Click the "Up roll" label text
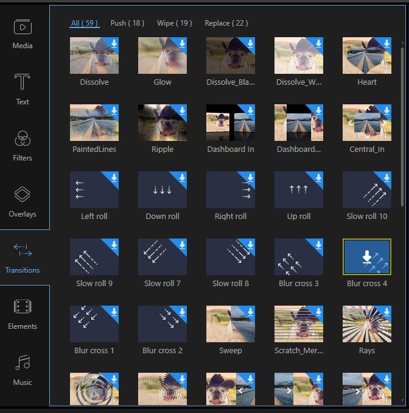The height and width of the screenshot is (413, 409). pos(299,217)
